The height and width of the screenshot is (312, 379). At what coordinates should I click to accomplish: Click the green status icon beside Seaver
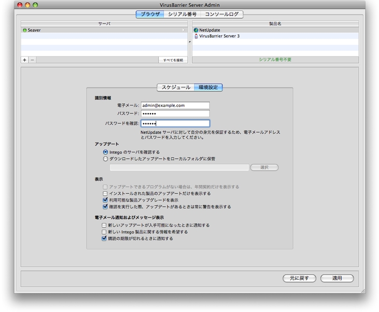coord(24,30)
